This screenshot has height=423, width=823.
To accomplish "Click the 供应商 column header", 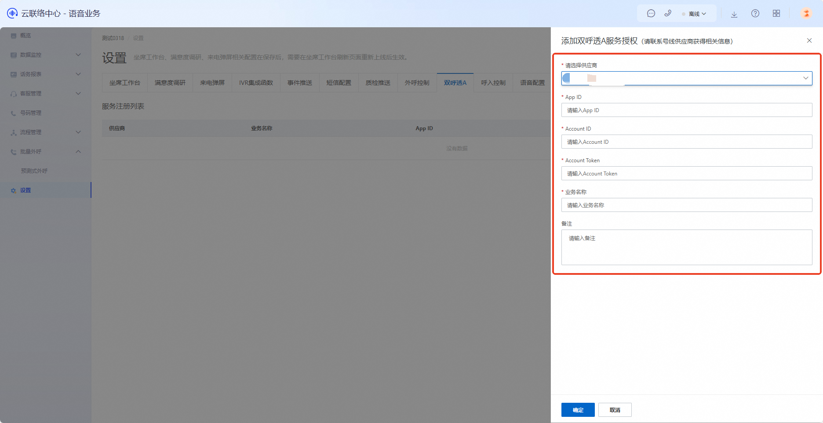I will 117,128.
